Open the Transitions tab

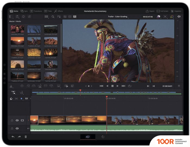36,11
